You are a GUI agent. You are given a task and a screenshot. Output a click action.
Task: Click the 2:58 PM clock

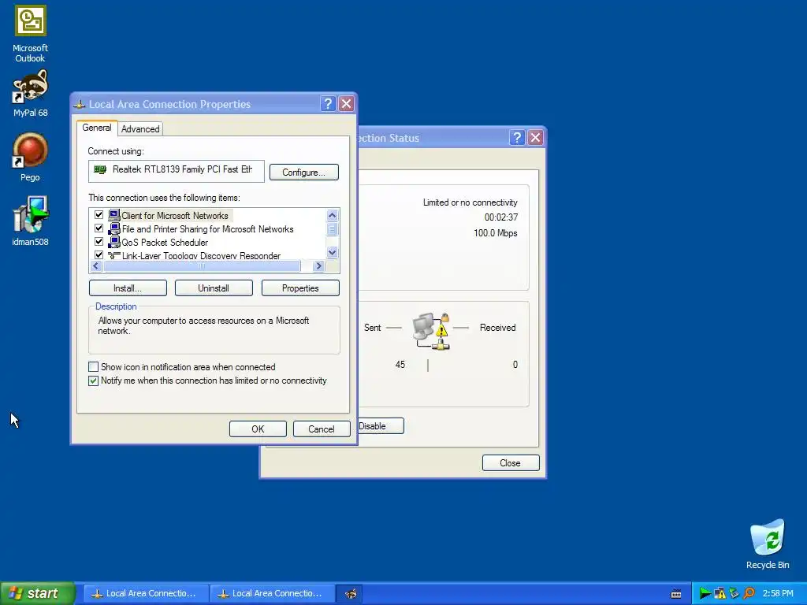(x=778, y=593)
